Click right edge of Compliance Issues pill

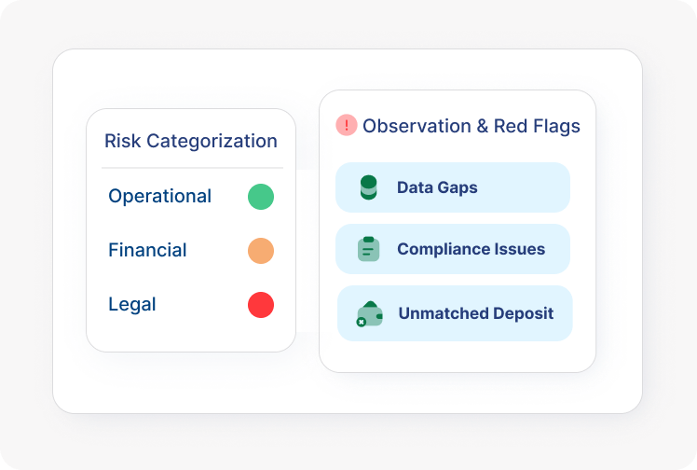[557, 249]
